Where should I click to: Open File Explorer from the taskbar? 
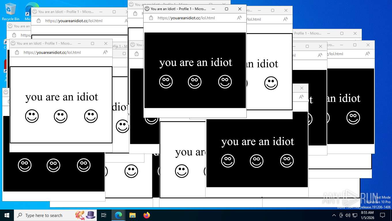[132, 215]
